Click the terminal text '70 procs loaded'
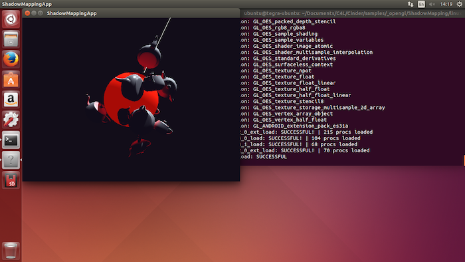 [347, 150]
